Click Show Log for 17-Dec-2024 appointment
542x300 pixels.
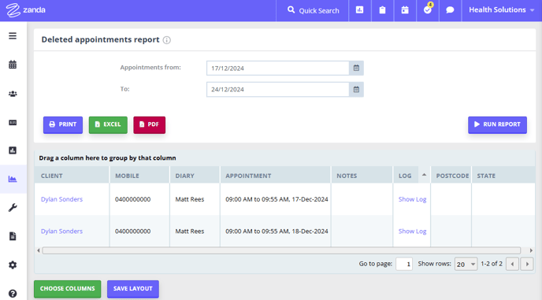[412, 199]
